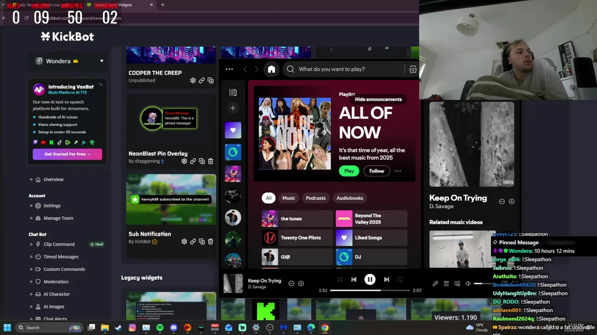
Task: Remove Keep On Trying in bottom player bar
Action: point(291,283)
